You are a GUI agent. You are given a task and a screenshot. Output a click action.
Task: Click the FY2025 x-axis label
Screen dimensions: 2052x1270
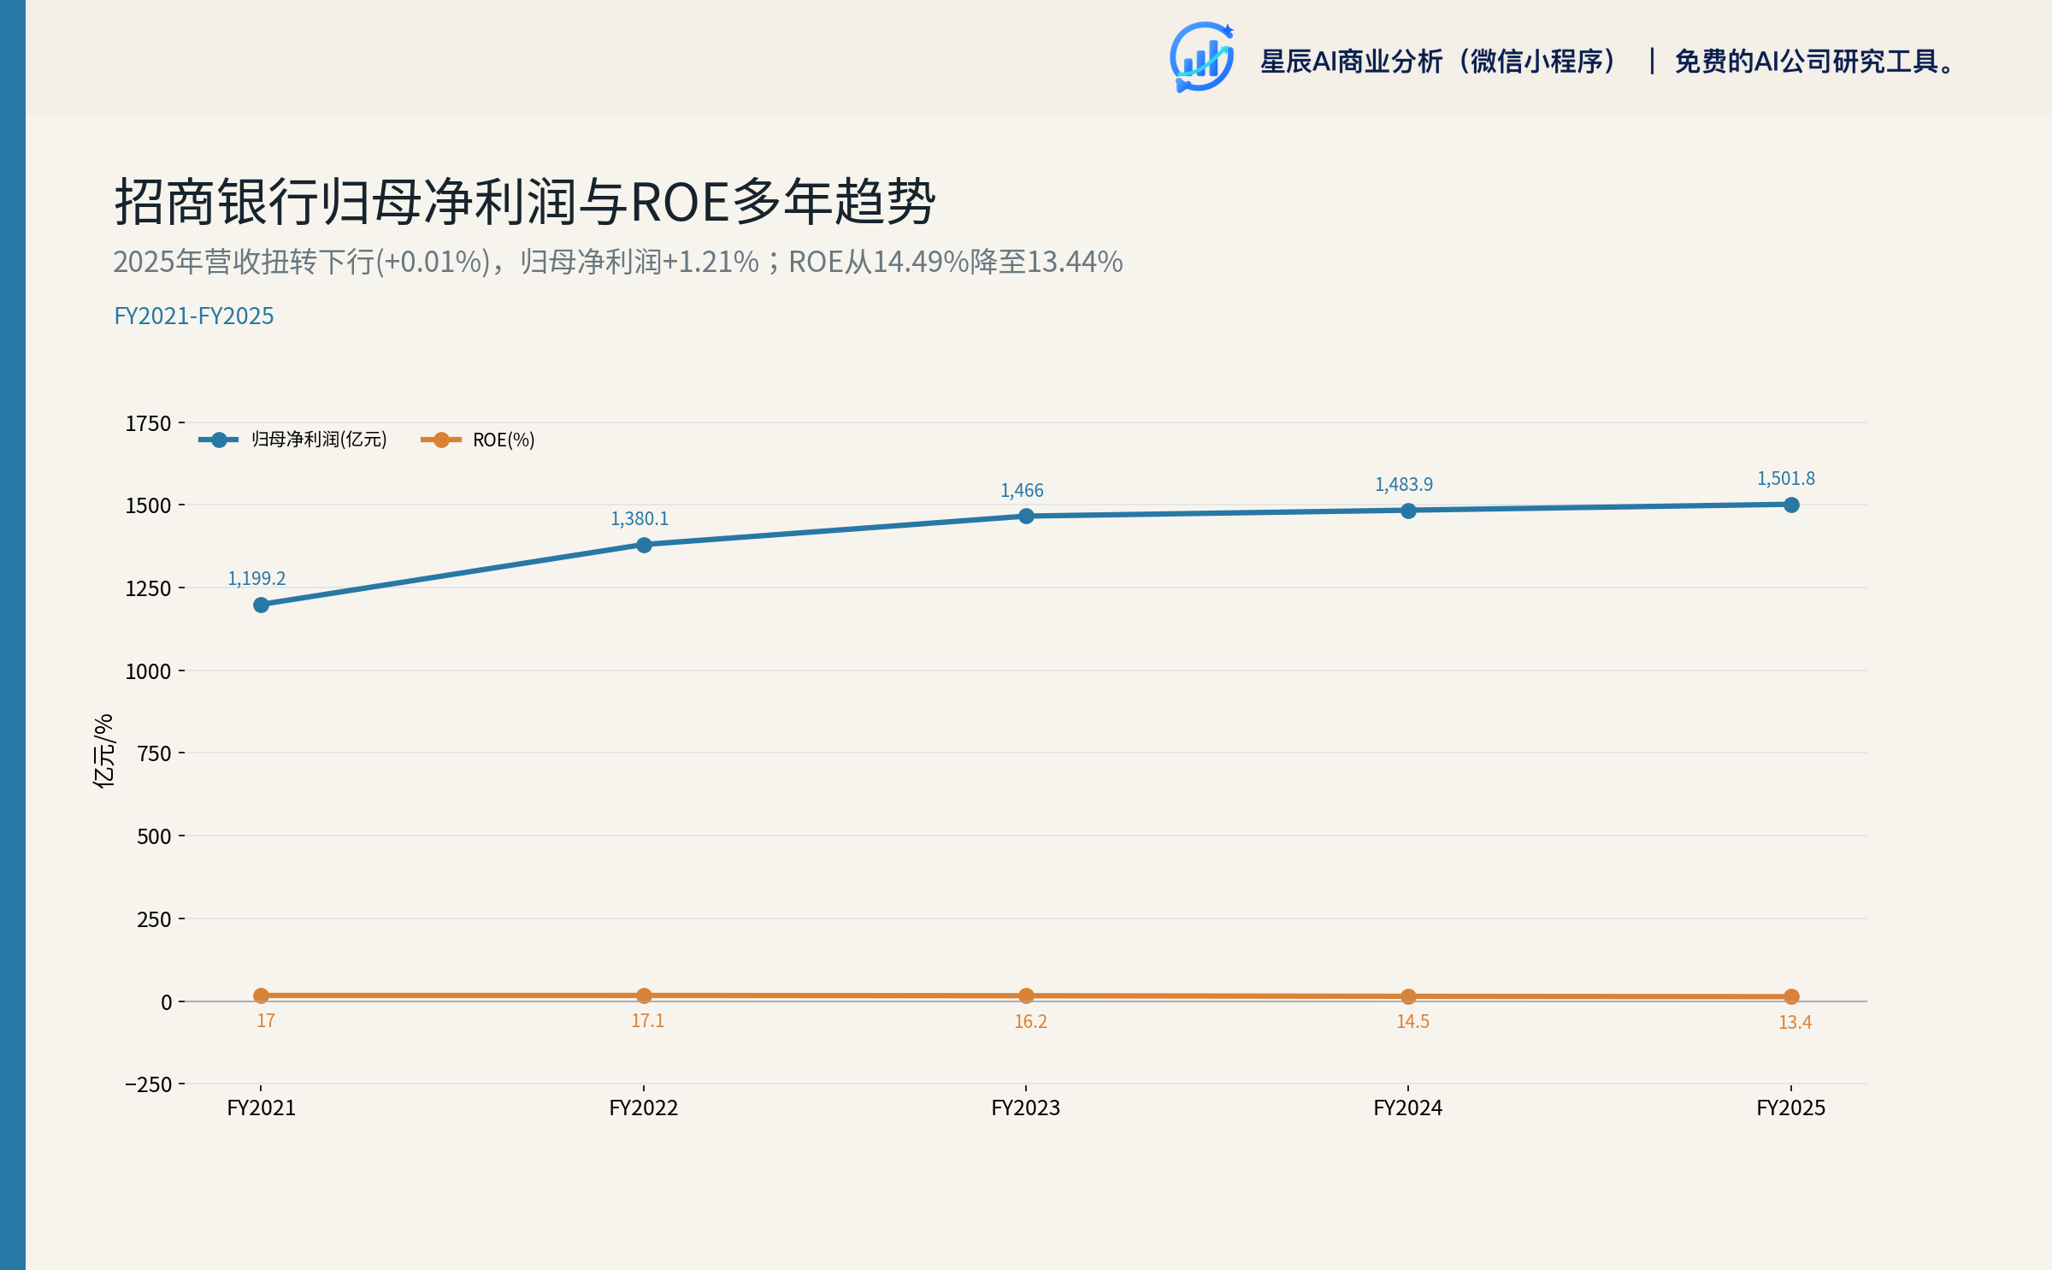pyautogui.click(x=1791, y=1108)
